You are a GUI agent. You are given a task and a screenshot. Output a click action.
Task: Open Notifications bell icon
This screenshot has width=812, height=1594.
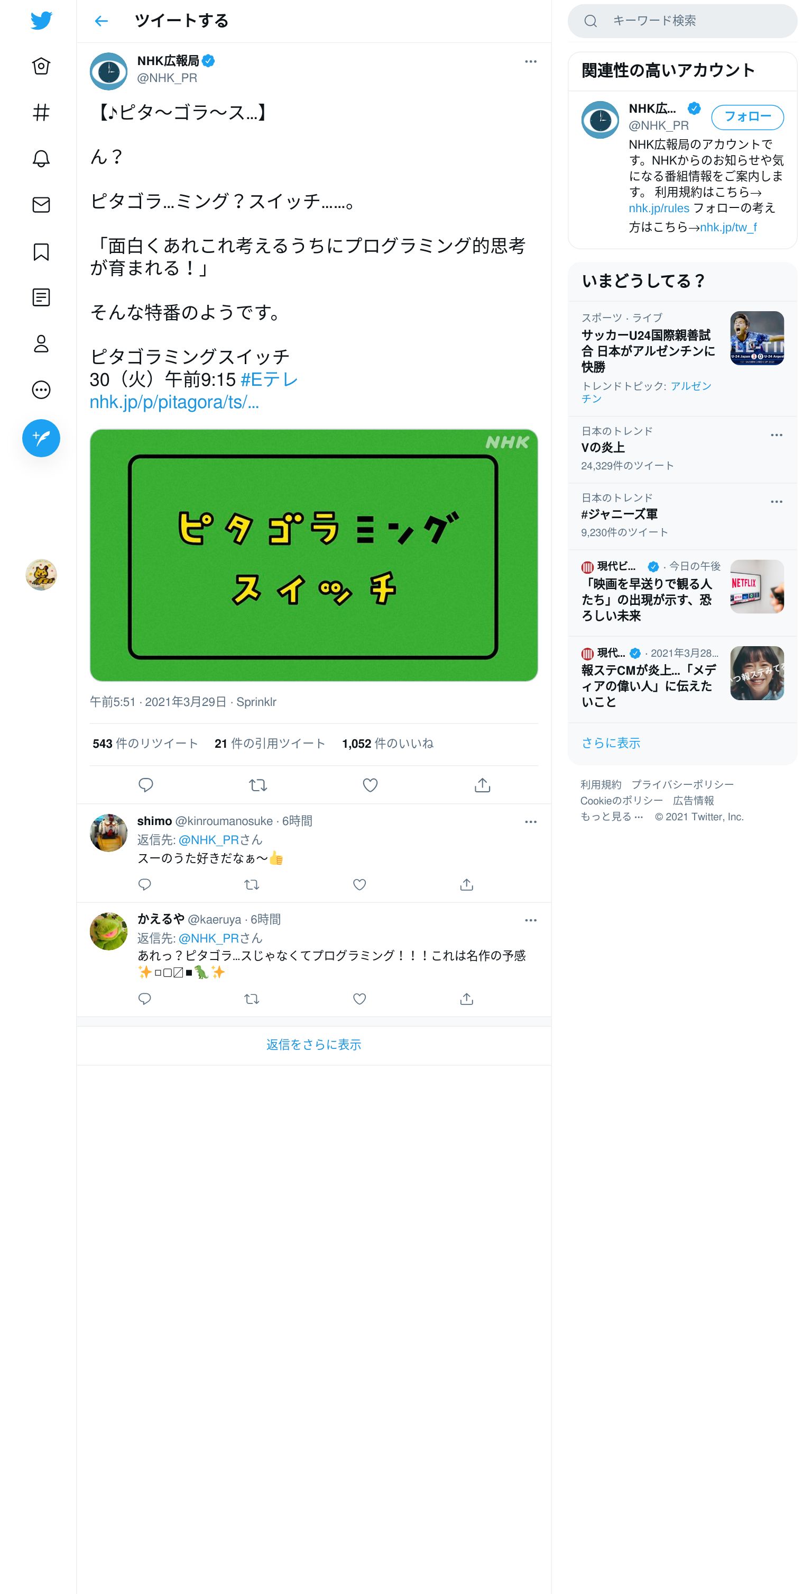coord(41,158)
